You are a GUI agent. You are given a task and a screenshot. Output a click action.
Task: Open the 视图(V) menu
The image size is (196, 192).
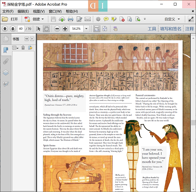point(39,11)
